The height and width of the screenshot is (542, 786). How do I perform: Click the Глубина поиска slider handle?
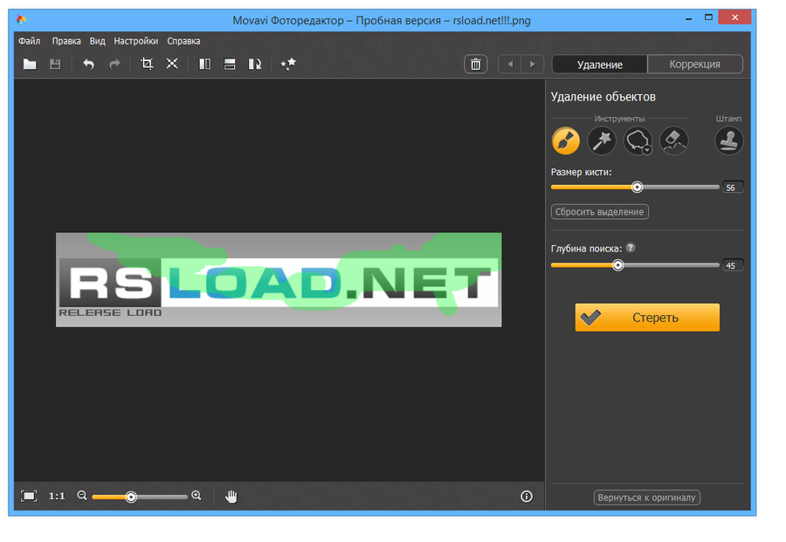tap(618, 265)
